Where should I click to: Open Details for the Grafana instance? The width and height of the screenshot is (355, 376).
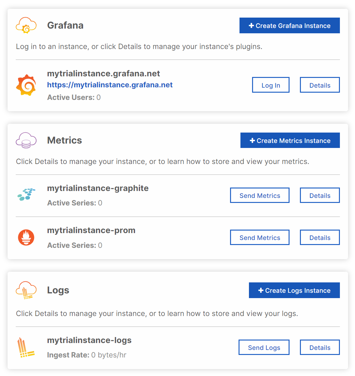coord(320,85)
